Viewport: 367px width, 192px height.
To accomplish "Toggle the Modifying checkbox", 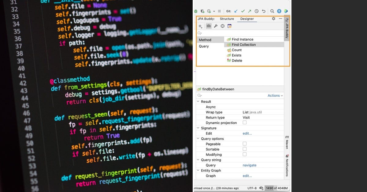I will tap(244, 155).
